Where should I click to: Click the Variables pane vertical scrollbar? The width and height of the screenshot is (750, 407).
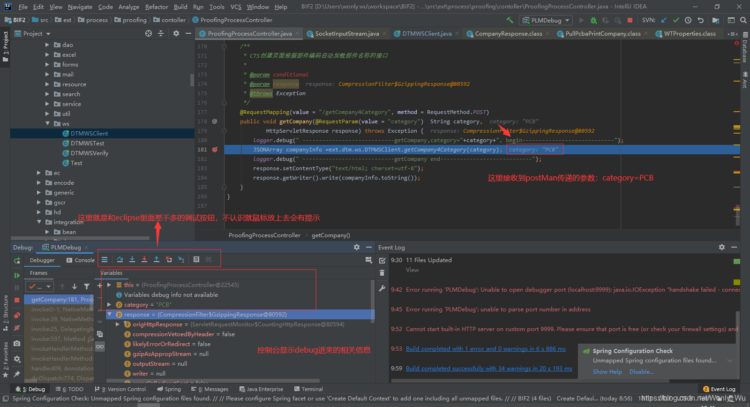[373, 301]
